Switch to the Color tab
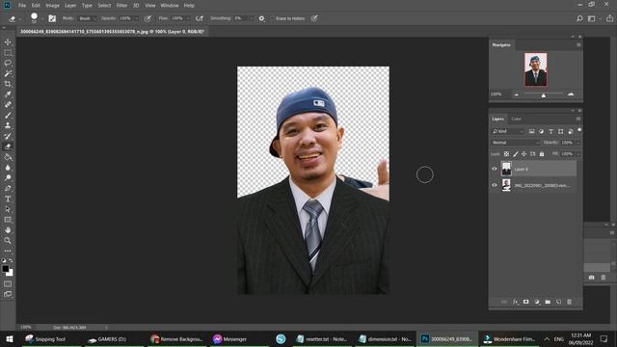The width and height of the screenshot is (617, 347). [516, 119]
